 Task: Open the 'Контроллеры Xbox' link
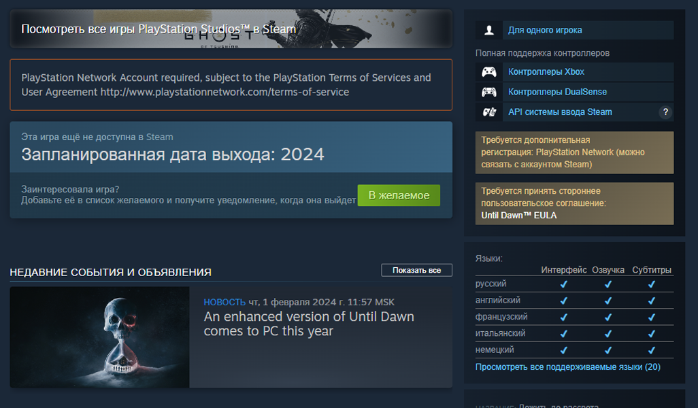[x=546, y=72]
